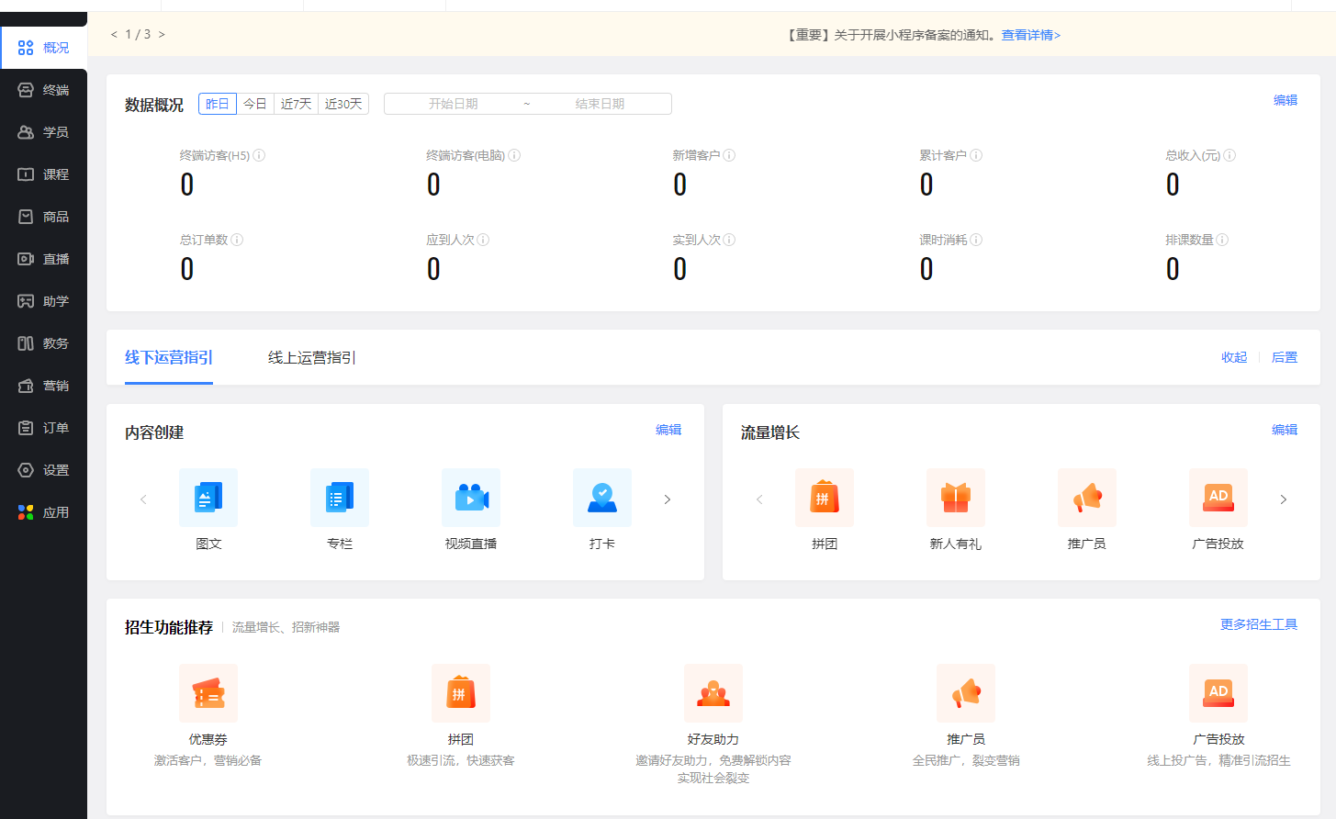The height and width of the screenshot is (819, 1336).
Task: Open the 新人有礼 gift icon
Action: (x=956, y=498)
